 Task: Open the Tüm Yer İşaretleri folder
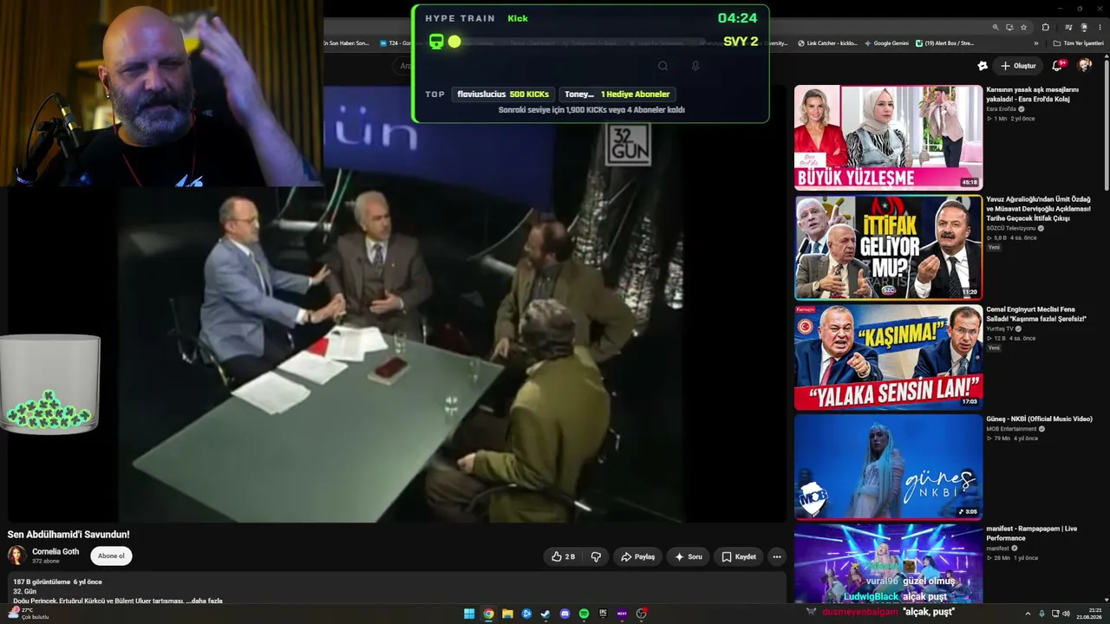click(1078, 42)
